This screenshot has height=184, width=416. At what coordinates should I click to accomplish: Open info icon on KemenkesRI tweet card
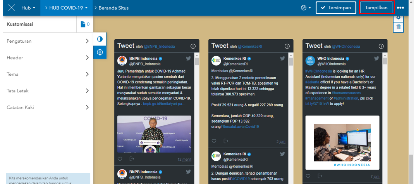287,46
